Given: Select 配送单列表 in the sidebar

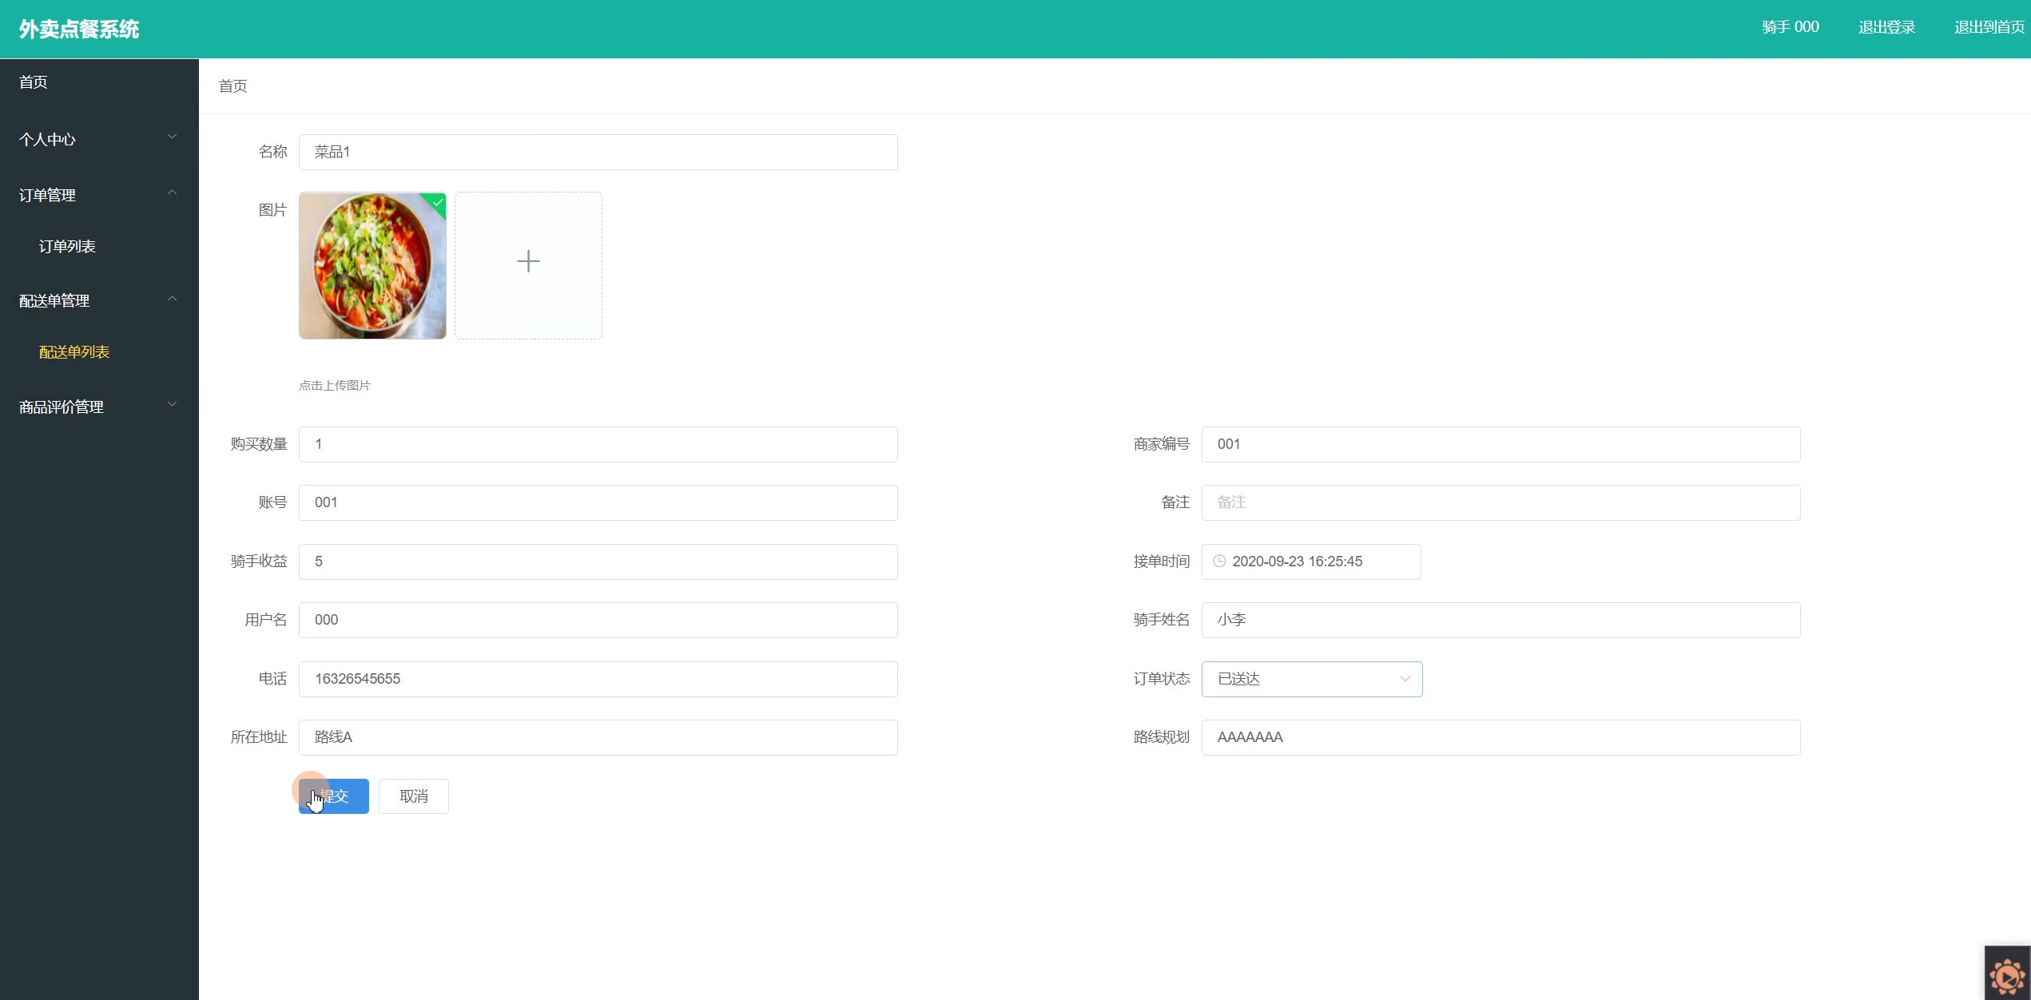Looking at the screenshot, I should (x=74, y=351).
